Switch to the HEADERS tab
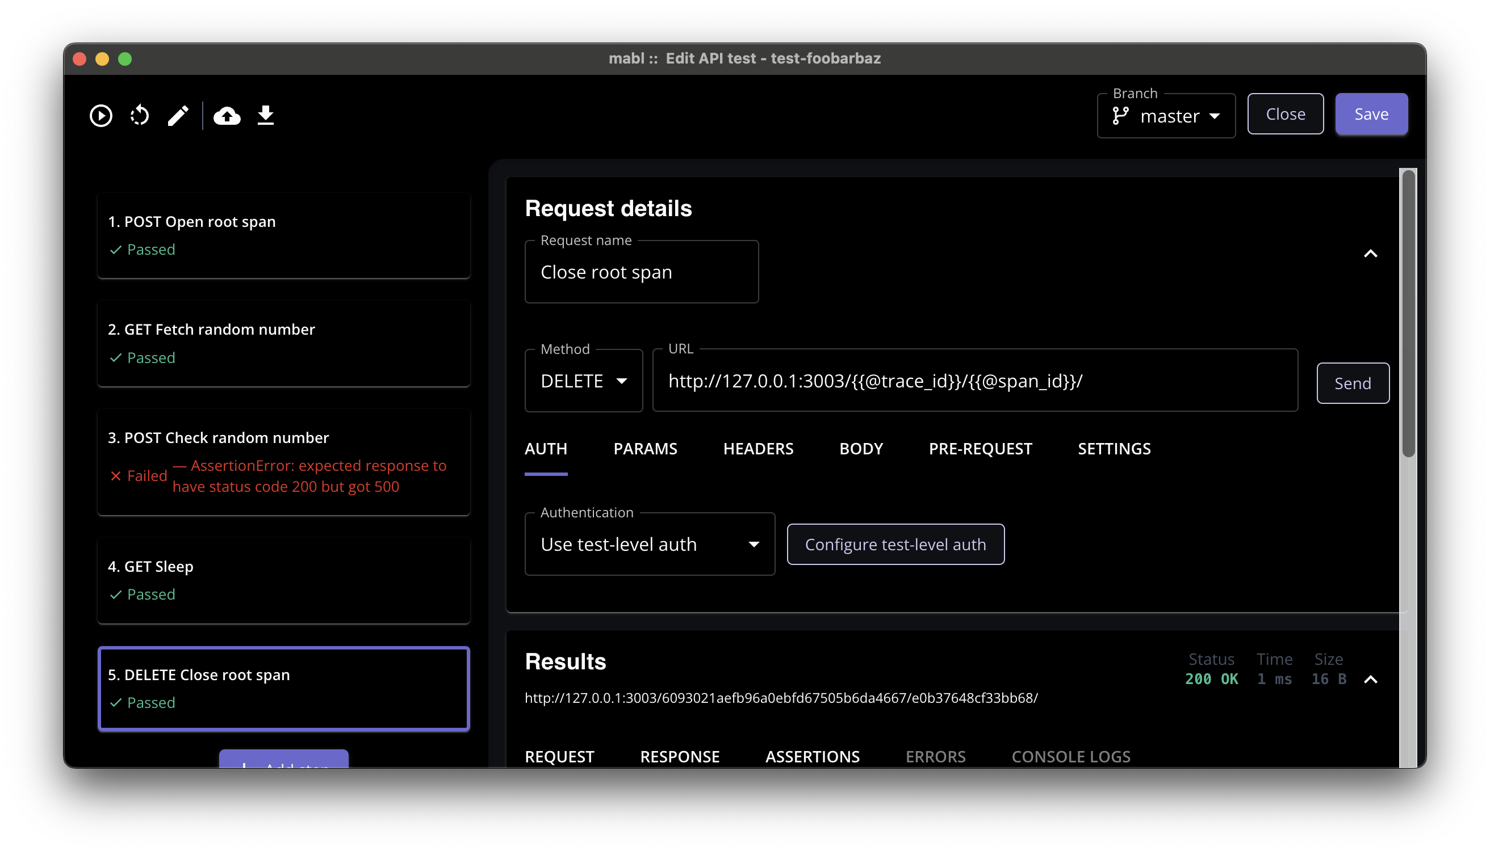 [758, 449]
